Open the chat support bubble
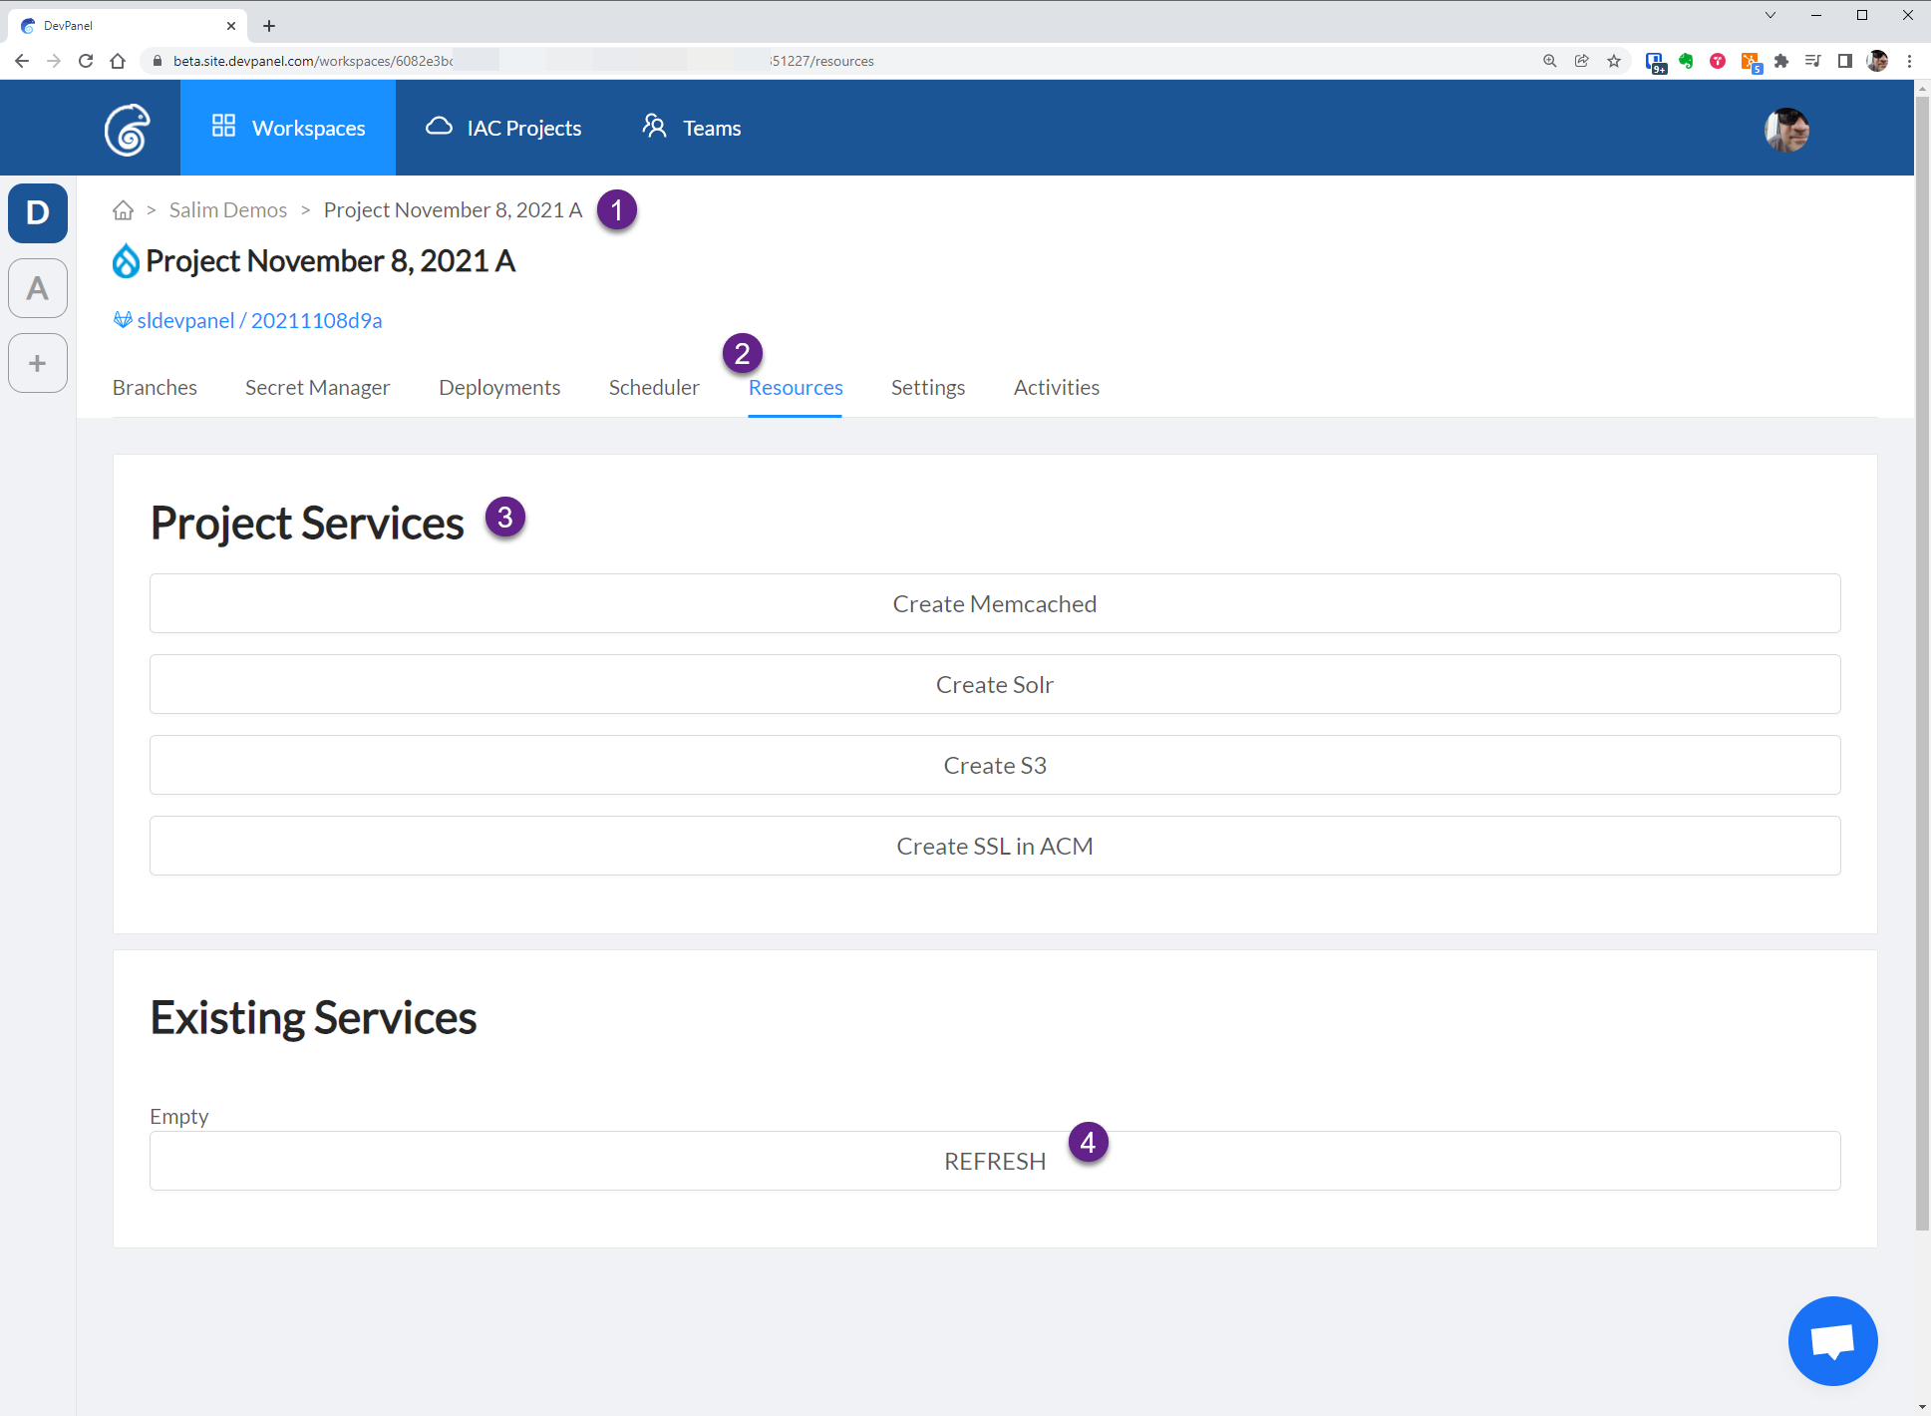Screen dimensions: 1931x1416 (1832, 1341)
